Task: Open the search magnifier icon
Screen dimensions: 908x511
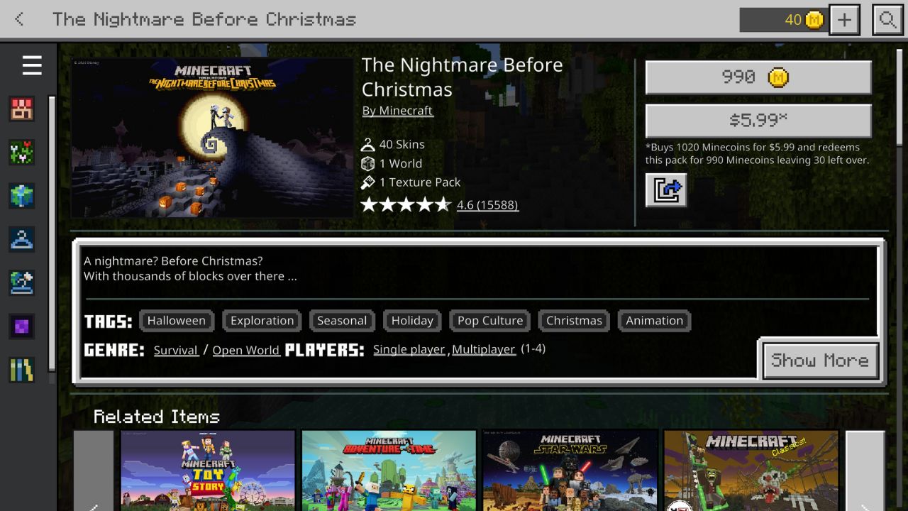Action: tap(887, 19)
